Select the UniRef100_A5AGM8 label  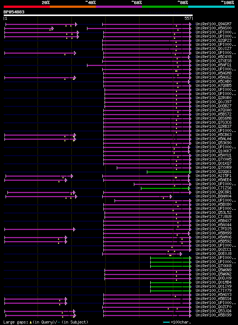[x=213, y=73]
